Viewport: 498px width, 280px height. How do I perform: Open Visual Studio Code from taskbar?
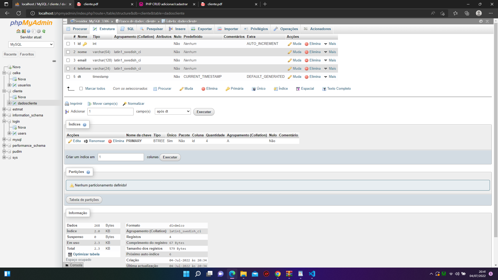pyautogui.click(x=312, y=274)
